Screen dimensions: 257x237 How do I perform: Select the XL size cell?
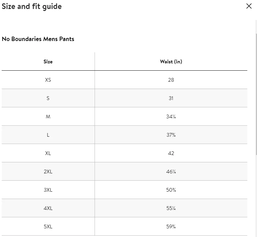(48, 153)
